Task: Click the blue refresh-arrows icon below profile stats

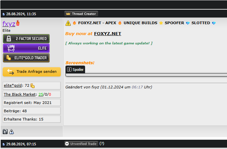Action: click(5, 131)
